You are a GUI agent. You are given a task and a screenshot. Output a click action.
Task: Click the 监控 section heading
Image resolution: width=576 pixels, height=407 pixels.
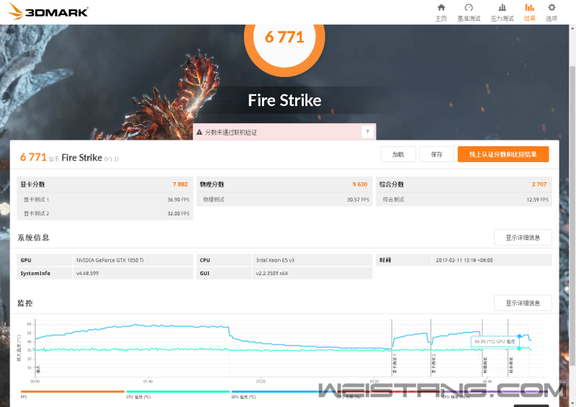click(x=25, y=303)
